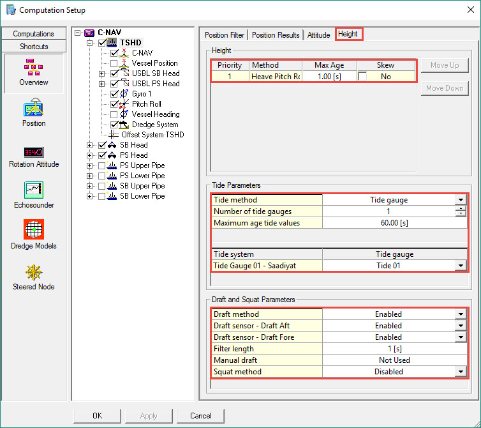Switch to the Position Filter tab

pyautogui.click(x=224, y=34)
